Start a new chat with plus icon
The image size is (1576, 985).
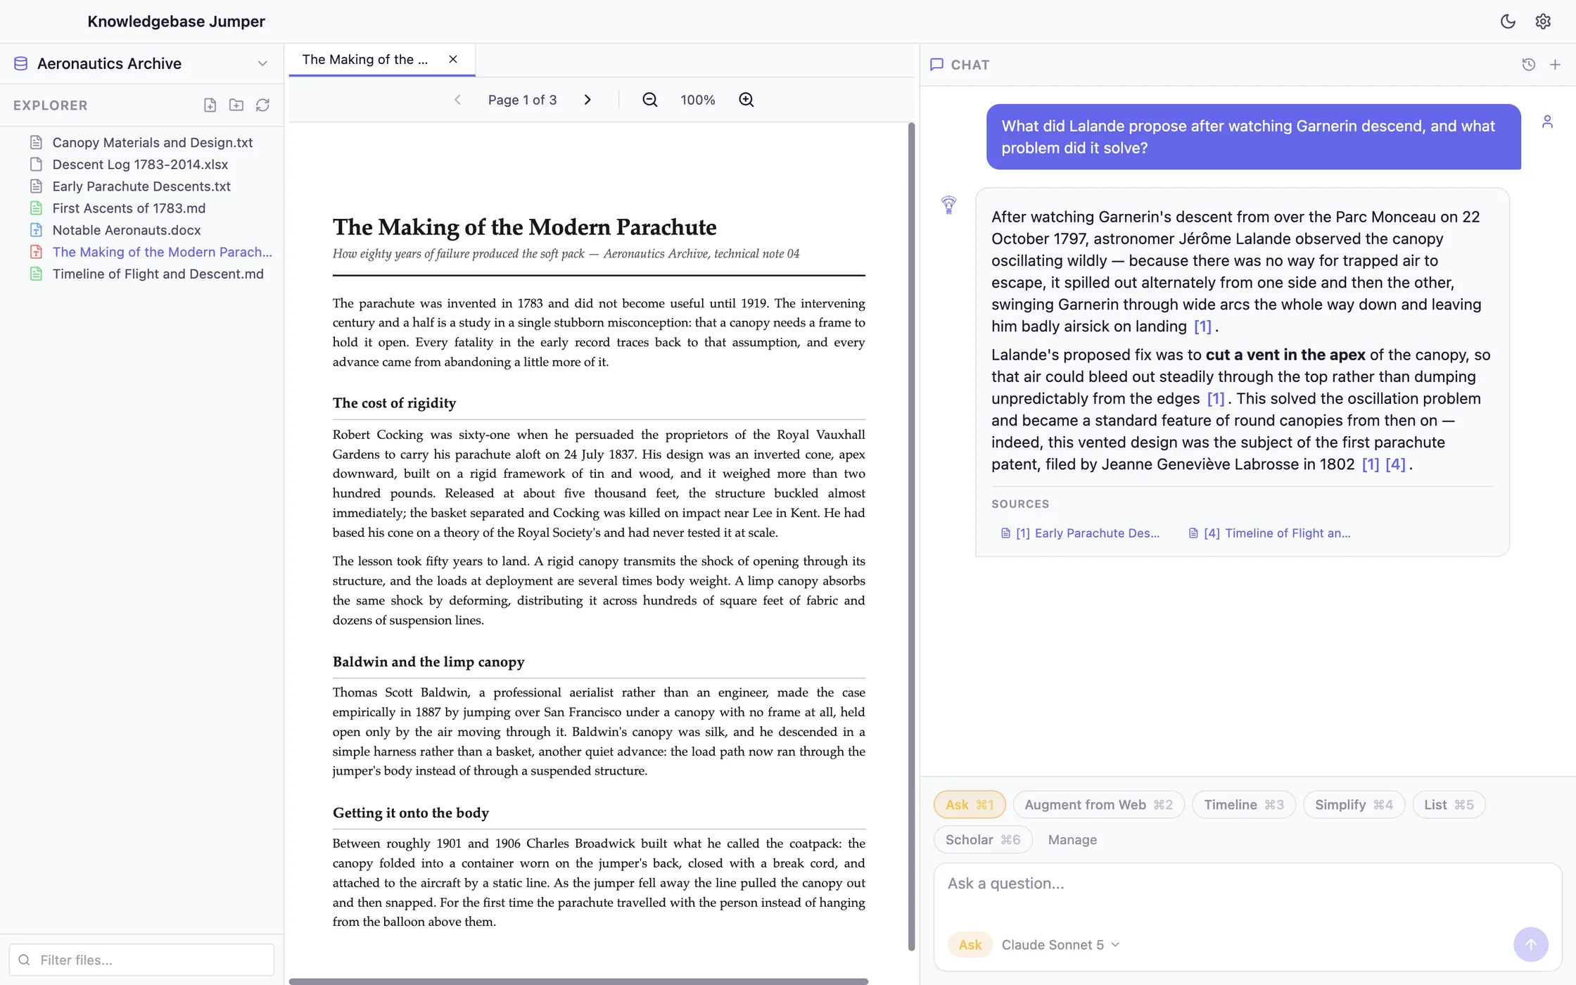tap(1555, 64)
